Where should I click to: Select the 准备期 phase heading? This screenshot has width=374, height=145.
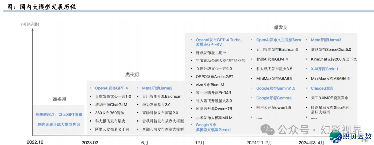tap(59, 99)
